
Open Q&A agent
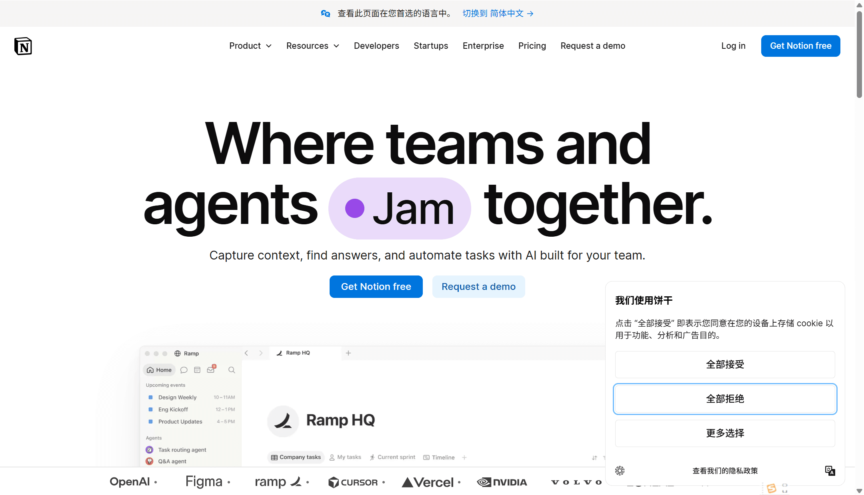point(172,461)
